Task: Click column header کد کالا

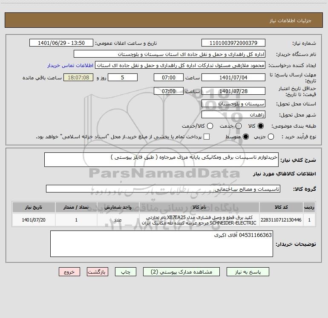Action: tap(281, 207)
